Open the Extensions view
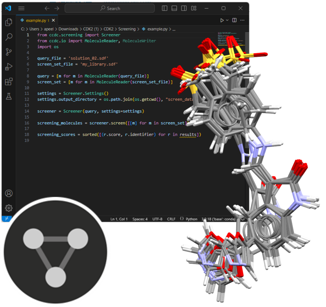This screenshot has height=307, width=326. 9,82
